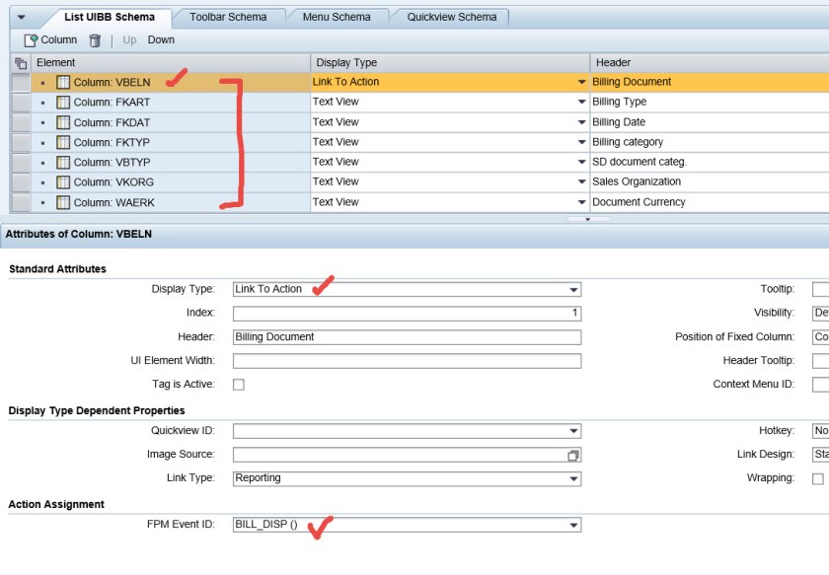Click the table icon beside Column: WAERK
Image resolution: width=829 pixels, height=575 pixels.
point(63,202)
